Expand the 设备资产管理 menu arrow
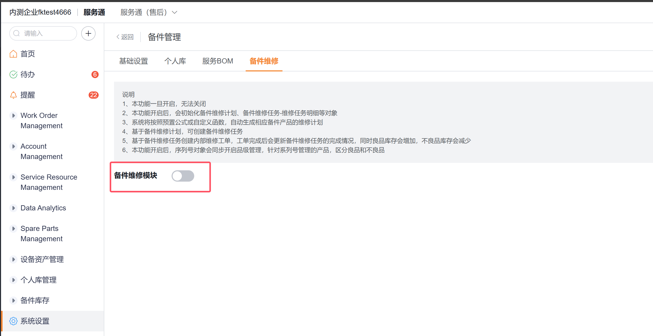 pos(13,259)
